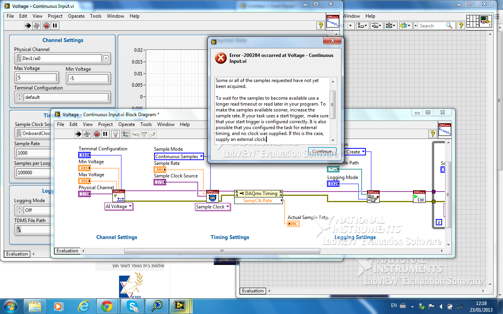The width and height of the screenshot is (503, 314).
Task: Click DAQmx Timing property node header
Action: click(258, 194)
